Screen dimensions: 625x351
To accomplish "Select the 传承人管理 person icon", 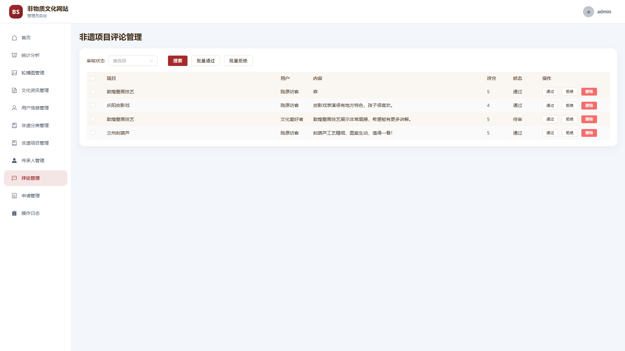I will point(14,161).
